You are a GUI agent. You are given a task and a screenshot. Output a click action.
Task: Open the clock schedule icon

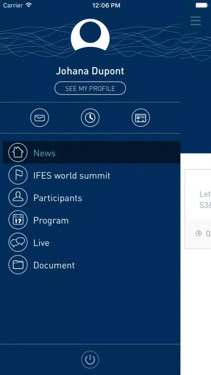(90, 118)
